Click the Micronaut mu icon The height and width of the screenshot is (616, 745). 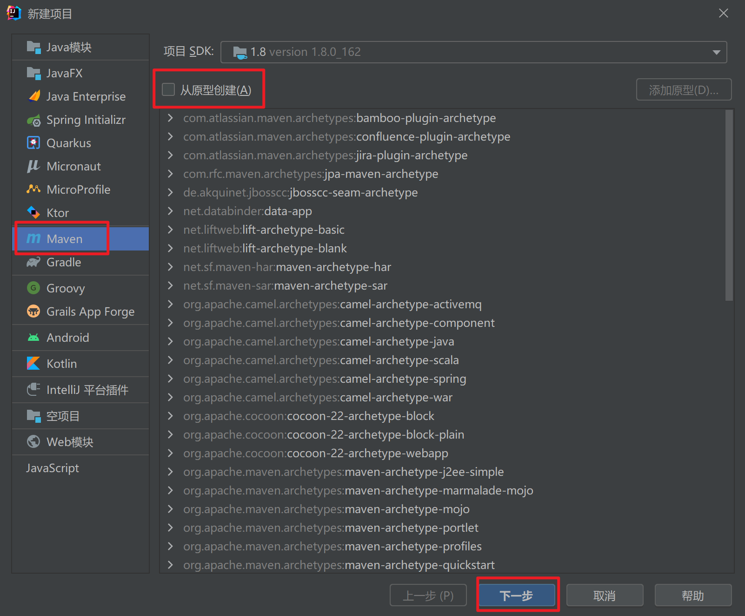click(33, 166)
